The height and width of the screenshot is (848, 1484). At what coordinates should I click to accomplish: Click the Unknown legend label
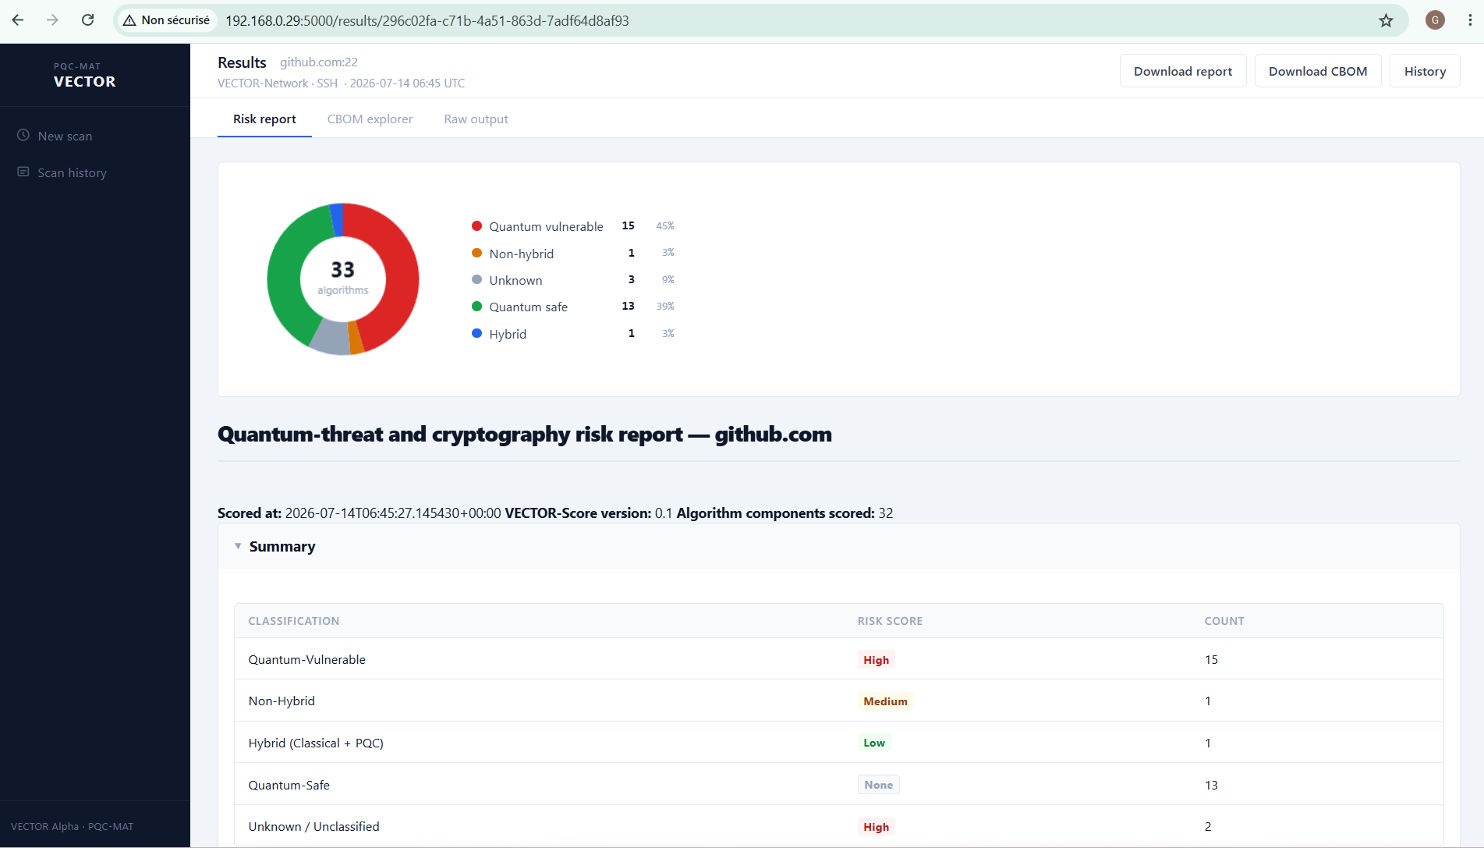tap(515, 280)
